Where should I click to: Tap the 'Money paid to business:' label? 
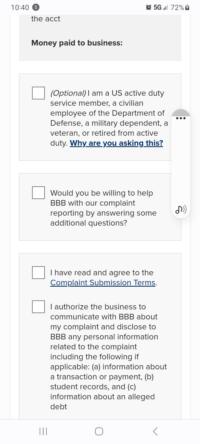[77, 43]
